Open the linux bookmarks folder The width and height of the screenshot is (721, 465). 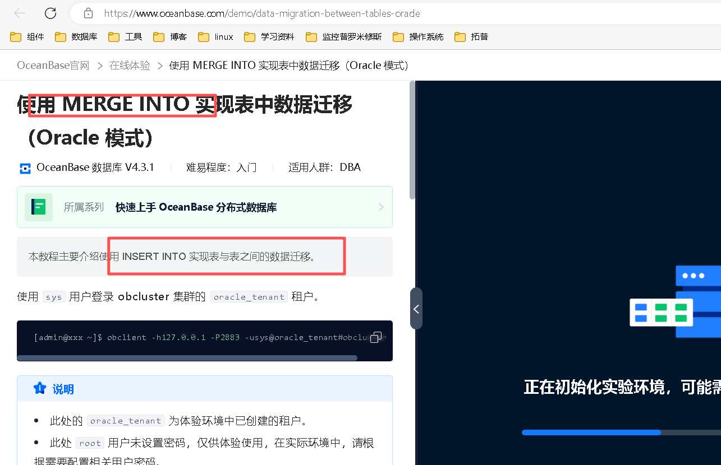(215, 37)
